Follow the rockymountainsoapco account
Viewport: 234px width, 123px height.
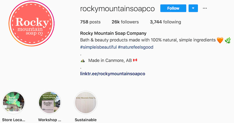coord(173,8)
